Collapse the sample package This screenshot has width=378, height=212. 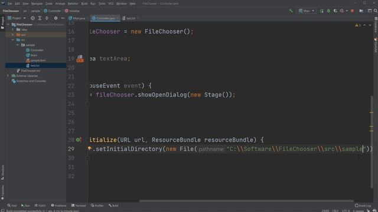pyautogui.click(x=18, y=45)
